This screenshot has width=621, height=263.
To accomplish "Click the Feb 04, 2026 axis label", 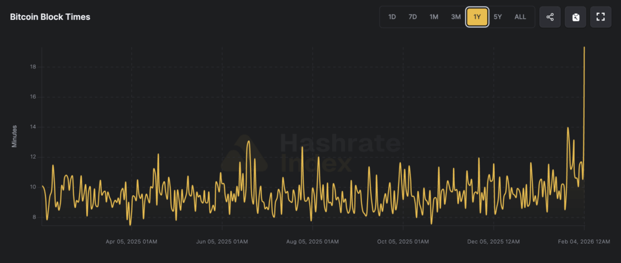I will click(x=583, y=242).
